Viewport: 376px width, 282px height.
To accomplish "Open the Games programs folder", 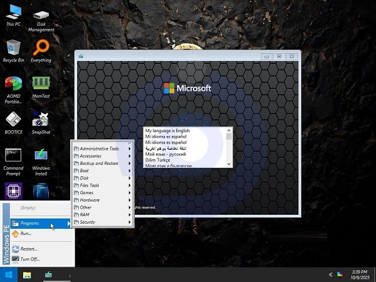I will 103,193.
